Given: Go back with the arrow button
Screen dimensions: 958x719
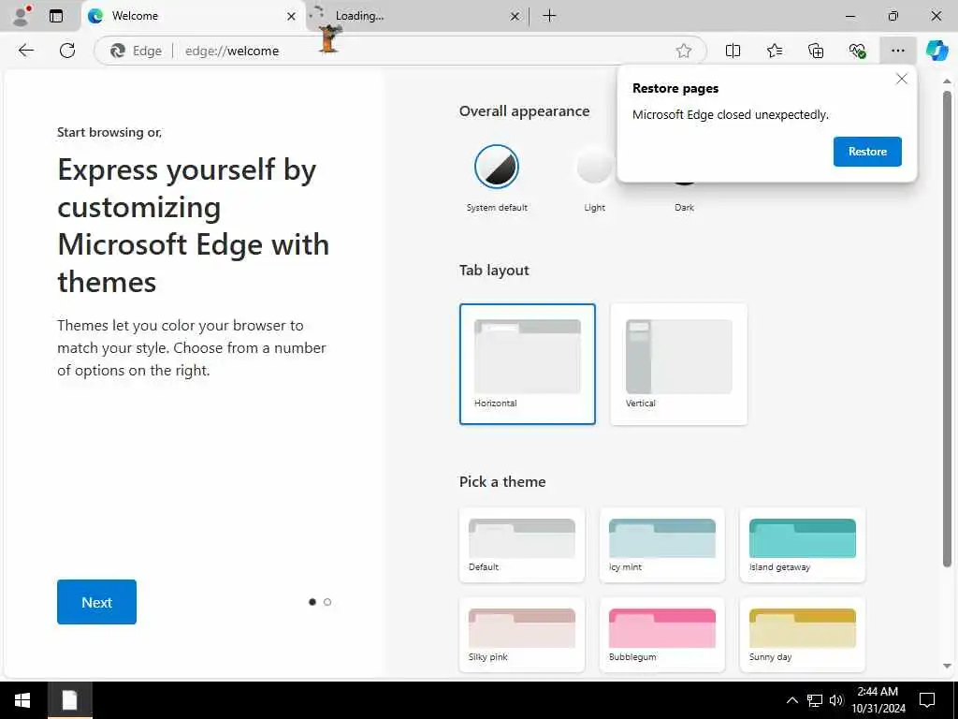Looking at the screenshot, I should click(25, 51).
